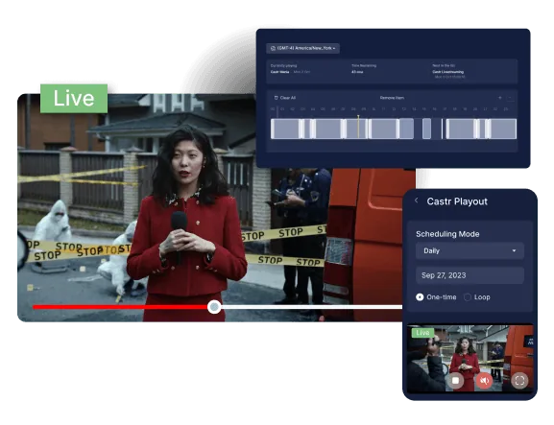Click the 'Castr Livestreaming' next-in-list entry

(448, 72)
